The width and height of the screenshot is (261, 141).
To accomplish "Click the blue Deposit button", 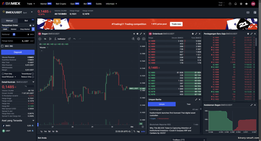I will [x=18, y=52].
